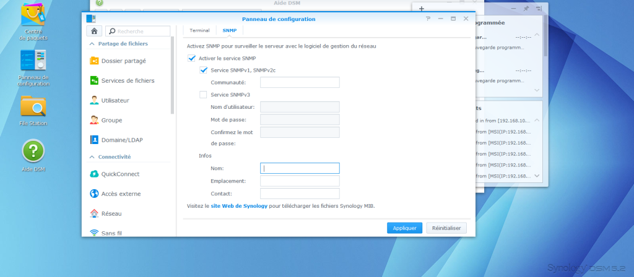The image size is (634, 277).
Task: Click the Panneau de configuration title bar app icon
Action: [91, 19]
